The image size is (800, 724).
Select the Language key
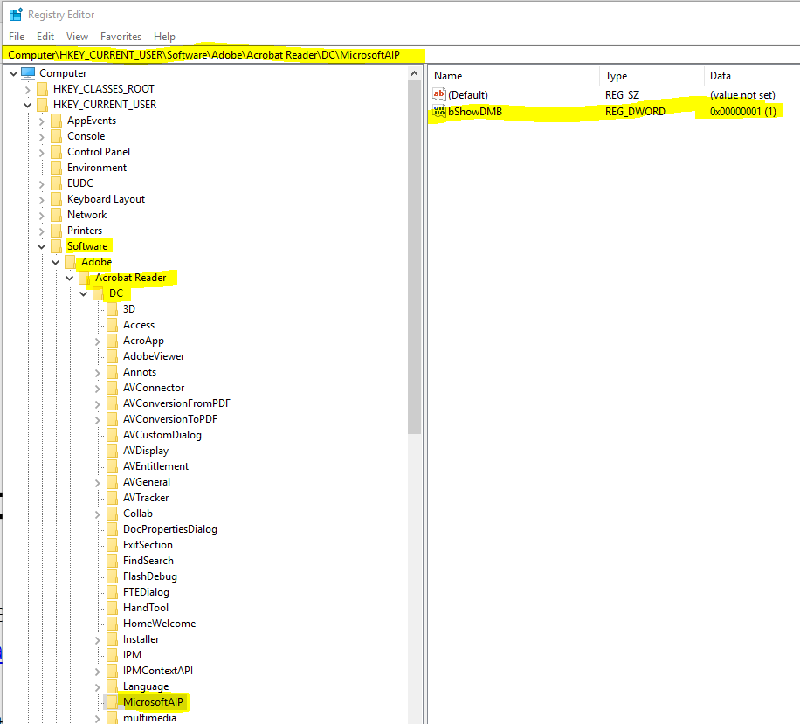coord(145,686)
